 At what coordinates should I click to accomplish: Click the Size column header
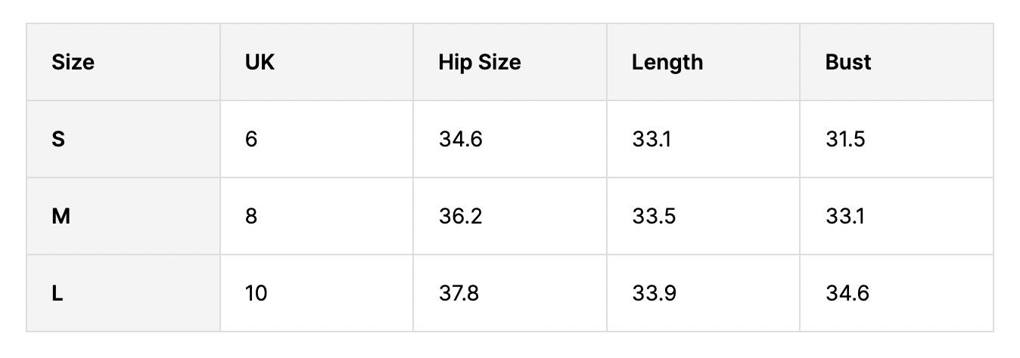pyautogui.click(x=73, y=62)
